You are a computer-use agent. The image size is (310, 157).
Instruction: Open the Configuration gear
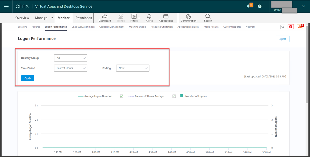click(x=188, y=18)
